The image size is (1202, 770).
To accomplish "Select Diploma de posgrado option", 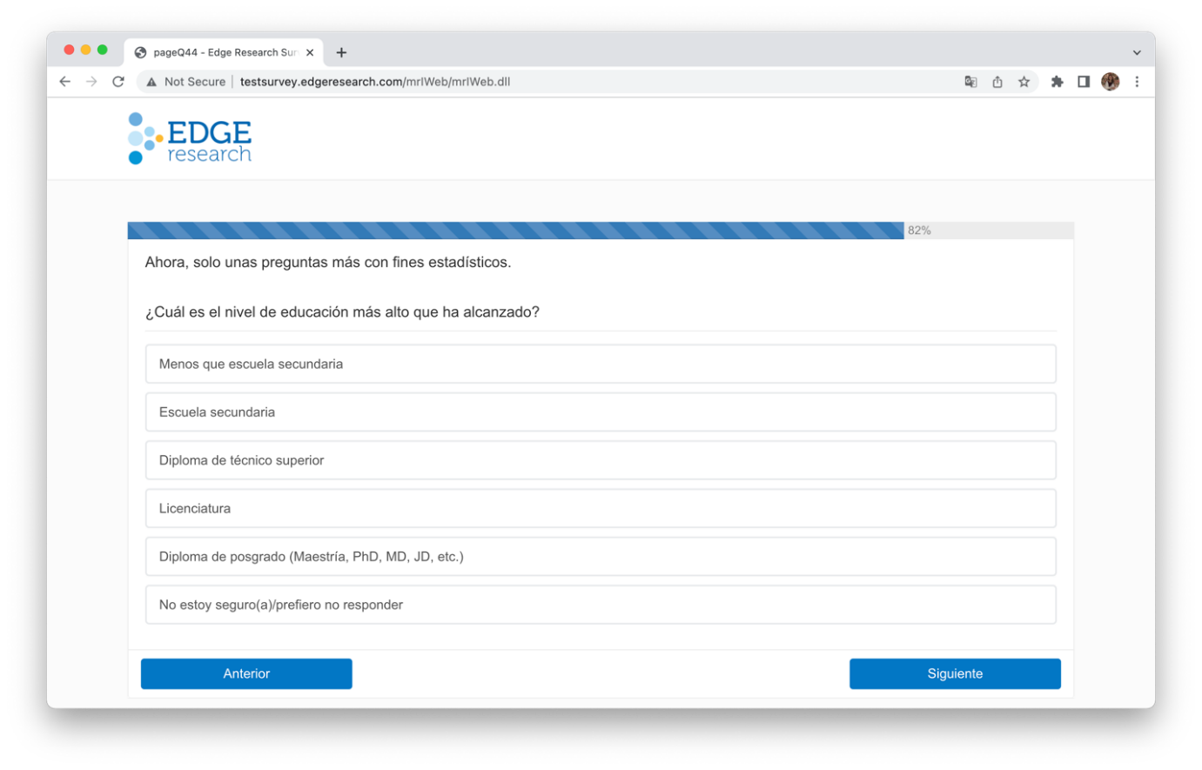I will (601, 557).
